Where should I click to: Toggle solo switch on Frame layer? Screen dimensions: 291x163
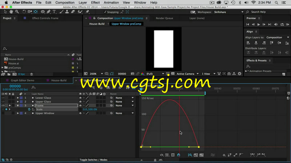10,105
